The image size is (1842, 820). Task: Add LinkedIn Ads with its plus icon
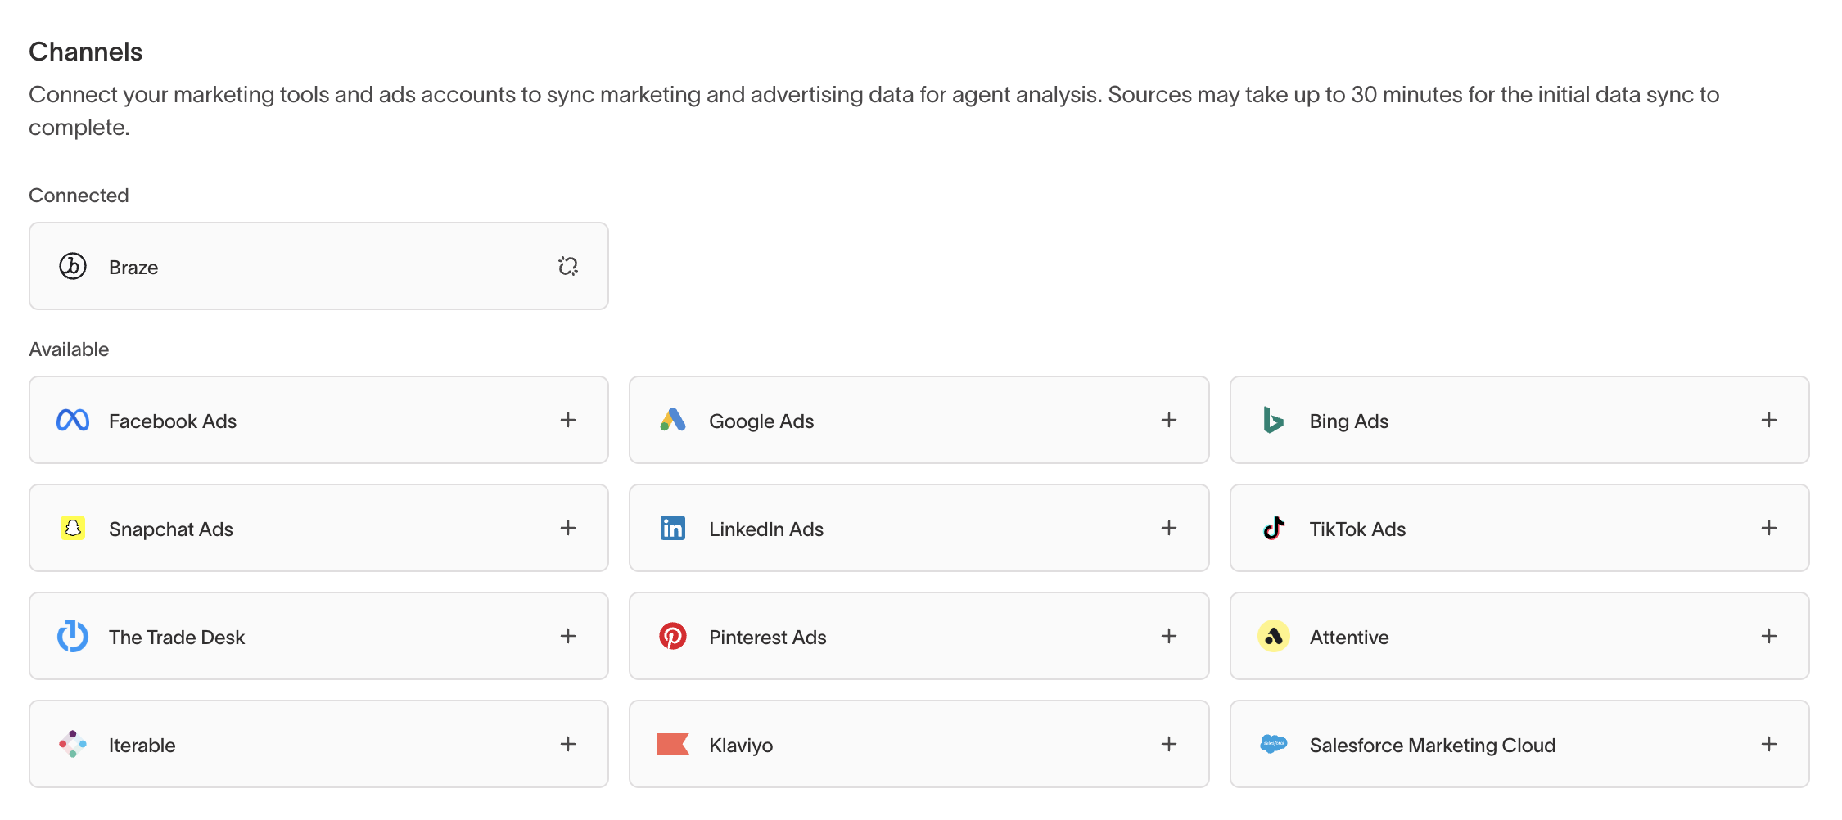pos(1169,528)
